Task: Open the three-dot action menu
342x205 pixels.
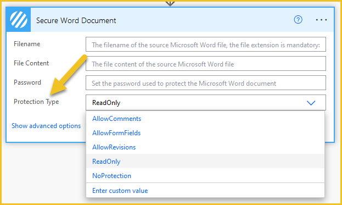Action: click(x=321, y=20)
